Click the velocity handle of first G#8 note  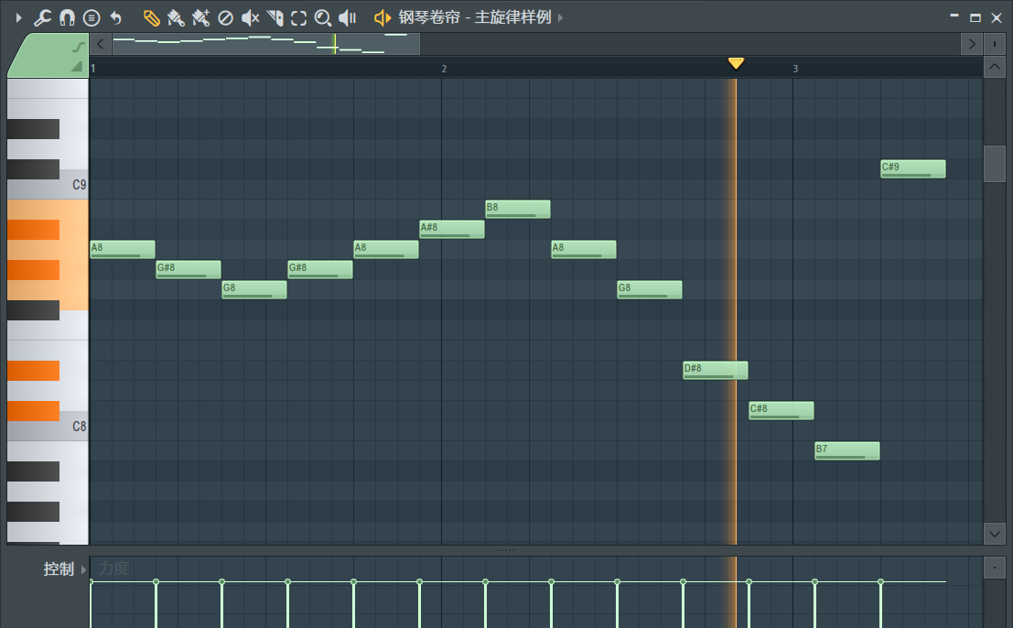tap(156, 582)
